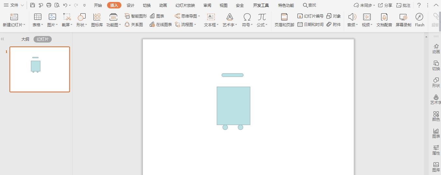Click the Undo arrow icon
This screenshot has height=175, width=441.
(x=65, y=5)
